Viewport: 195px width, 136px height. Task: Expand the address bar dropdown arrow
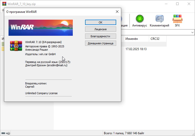(x=192, y=32)
